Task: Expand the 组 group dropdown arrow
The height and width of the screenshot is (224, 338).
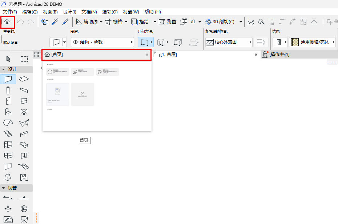Action: point(199,22)
